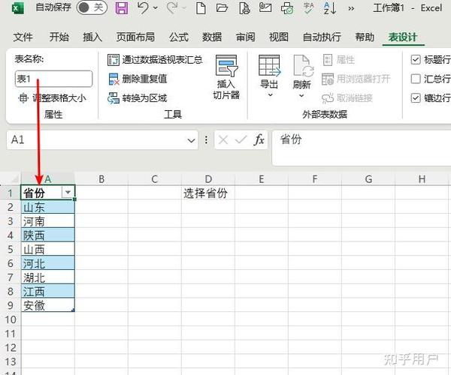
Task: Click the Undo arrow icon
Action: 143,7
